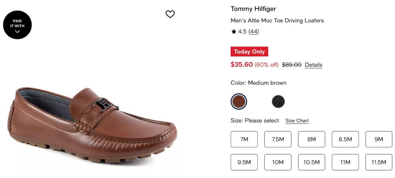Choose size 7.5M
This screenshot has height=178, width=395.
[278, 139]
